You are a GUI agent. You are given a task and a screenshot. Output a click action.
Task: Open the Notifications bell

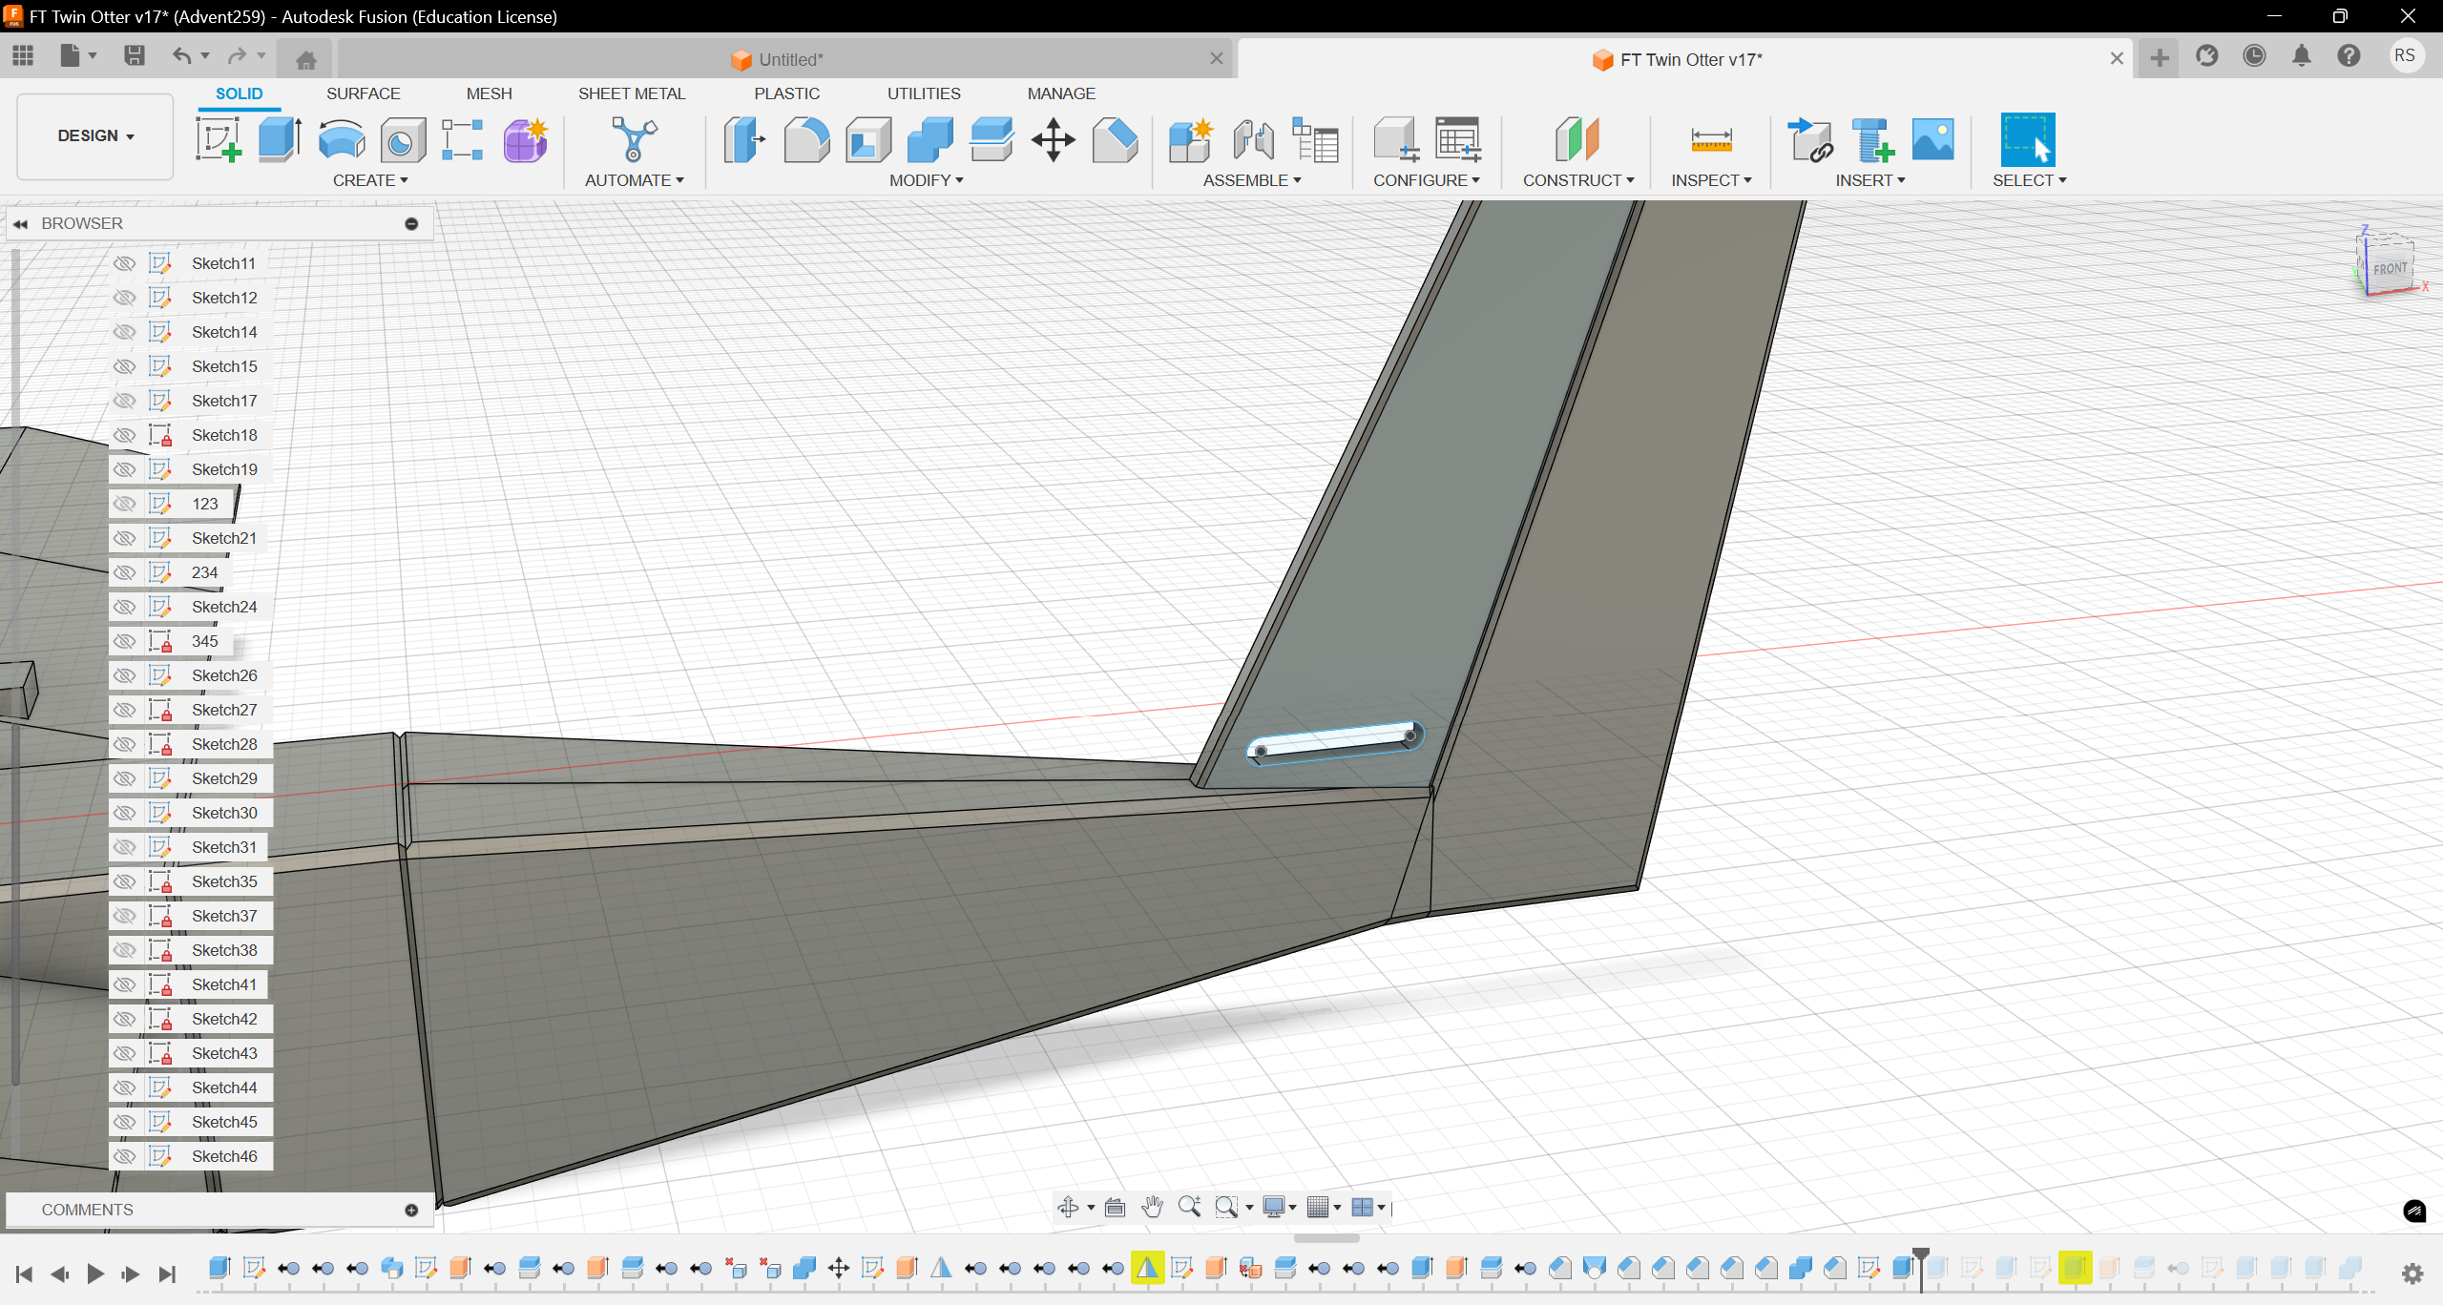click(x=2302, y=56)
